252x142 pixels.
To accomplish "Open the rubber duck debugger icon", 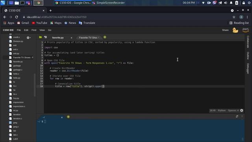I will [x=235, y=30].
